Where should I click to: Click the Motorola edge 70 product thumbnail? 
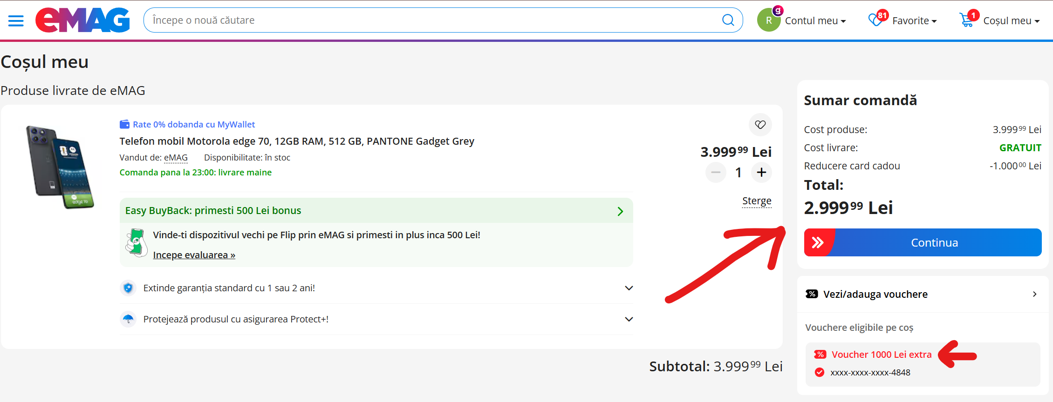[x=60, y=167]
